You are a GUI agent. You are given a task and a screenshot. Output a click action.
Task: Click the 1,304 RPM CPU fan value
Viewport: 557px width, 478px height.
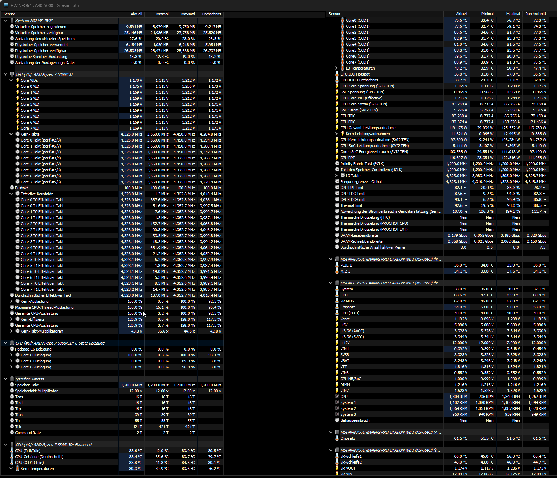coord(458,397)
